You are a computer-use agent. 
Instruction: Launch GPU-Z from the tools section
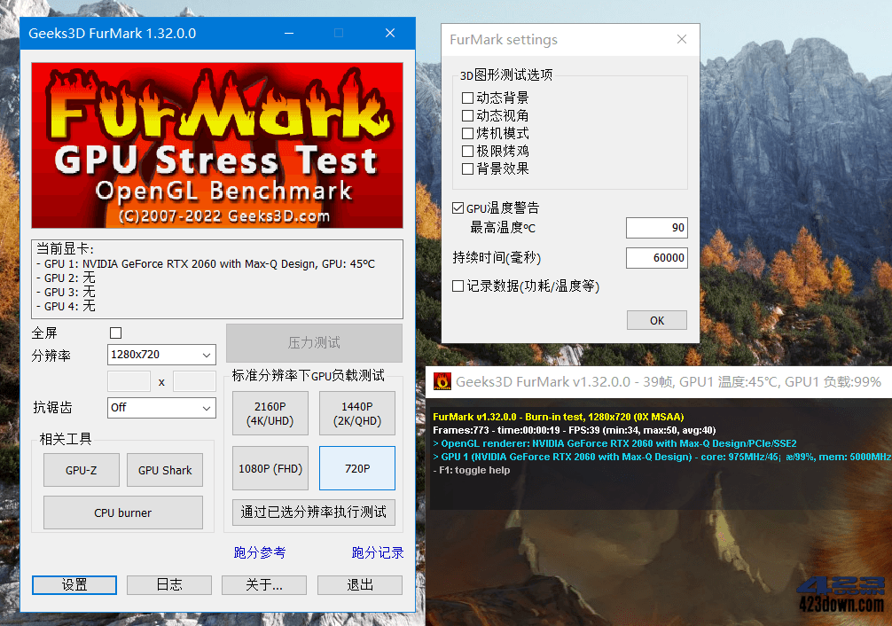click(81, 470)
